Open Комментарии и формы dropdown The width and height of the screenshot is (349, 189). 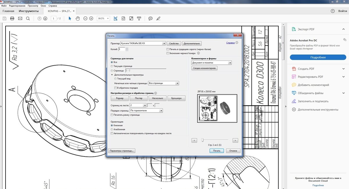coord(211,63)
